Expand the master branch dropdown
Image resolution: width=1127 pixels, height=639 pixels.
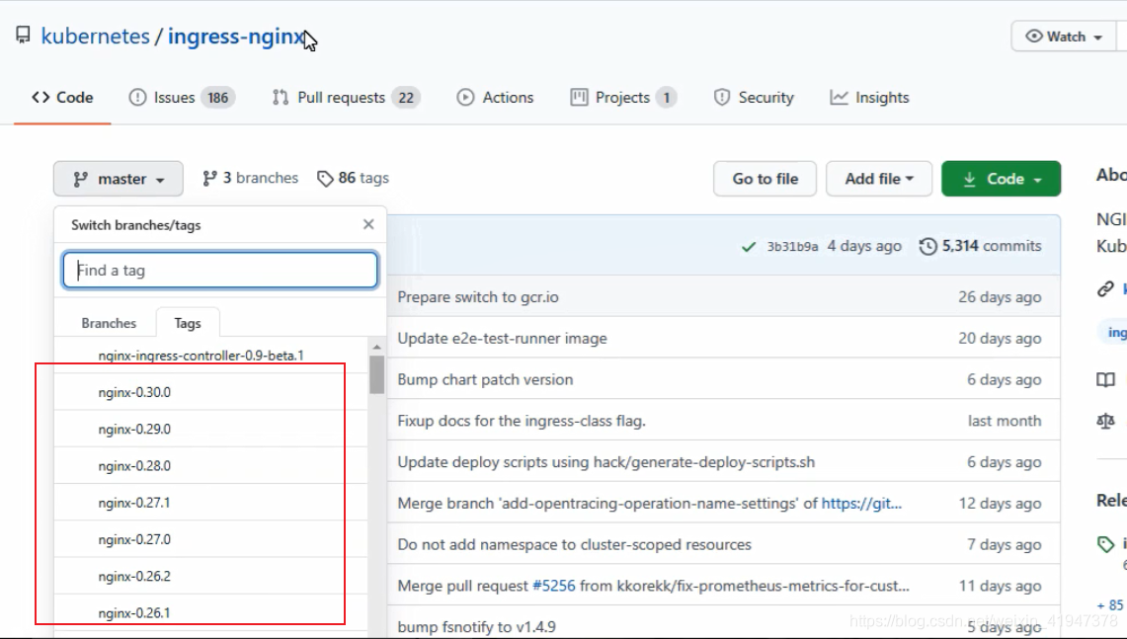tap(119, 179)
